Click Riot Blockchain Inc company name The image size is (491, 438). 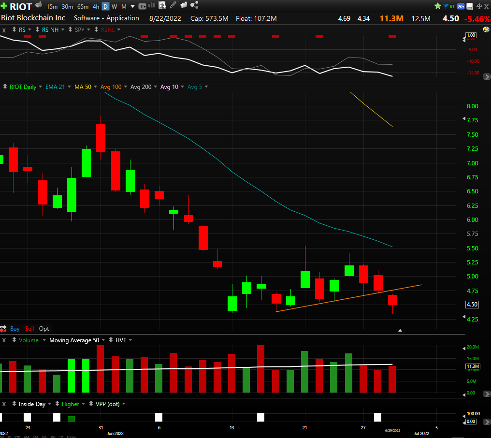coord(33,18)
